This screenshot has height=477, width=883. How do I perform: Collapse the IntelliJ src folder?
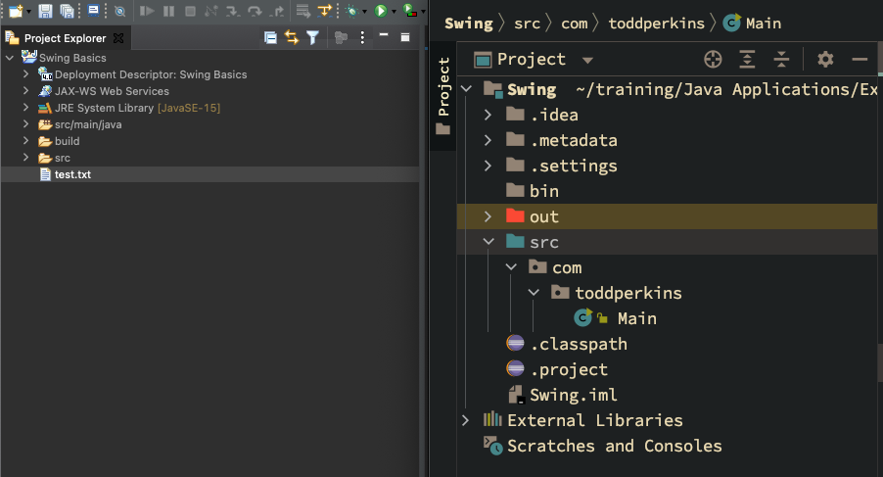[488, 242]
